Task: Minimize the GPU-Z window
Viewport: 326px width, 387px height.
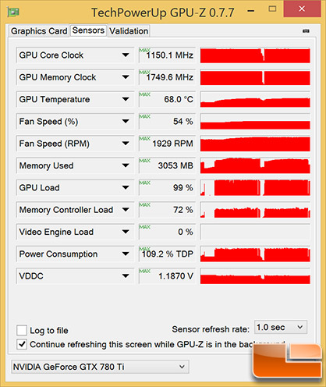Action: pos(251,11)
